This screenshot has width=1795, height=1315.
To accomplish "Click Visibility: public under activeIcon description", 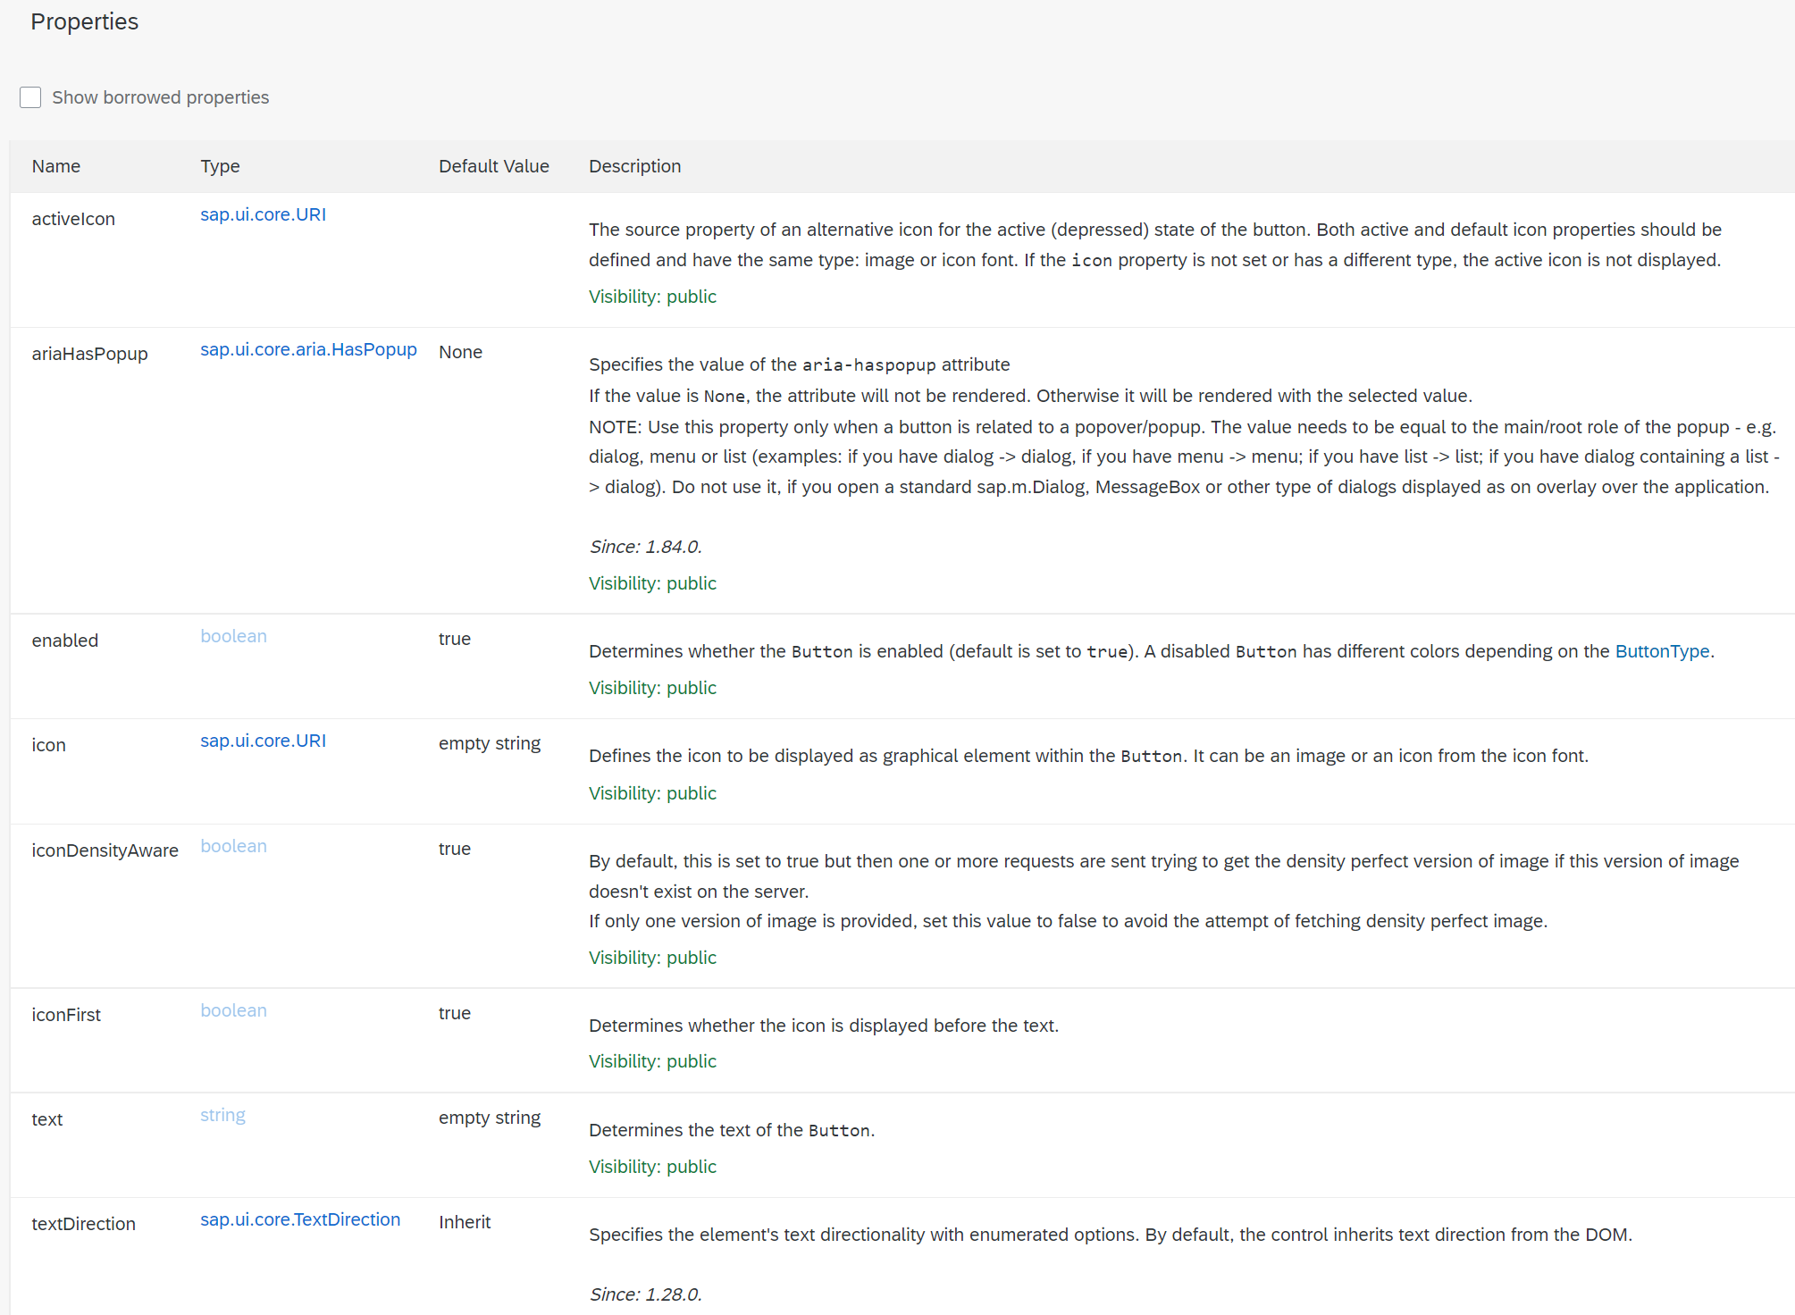I will click(x=652, y=297).
